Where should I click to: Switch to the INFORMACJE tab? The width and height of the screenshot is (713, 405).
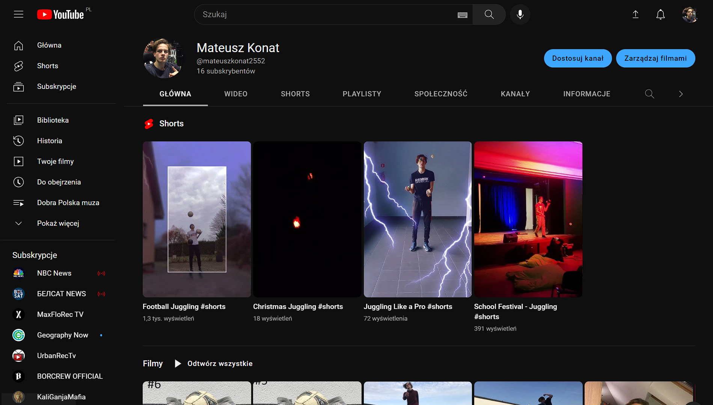(x=586, y=94)
